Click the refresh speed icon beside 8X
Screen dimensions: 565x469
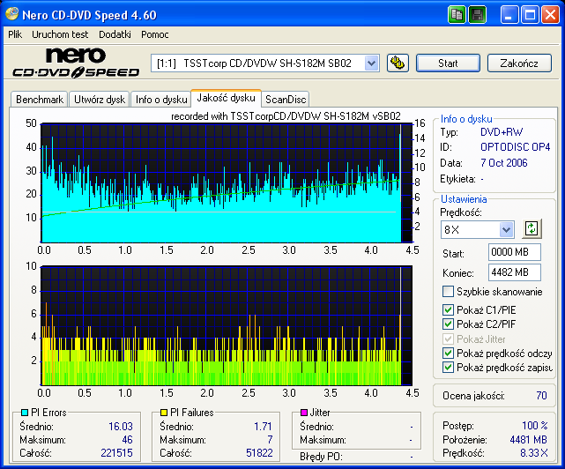[x=532, y=228]
